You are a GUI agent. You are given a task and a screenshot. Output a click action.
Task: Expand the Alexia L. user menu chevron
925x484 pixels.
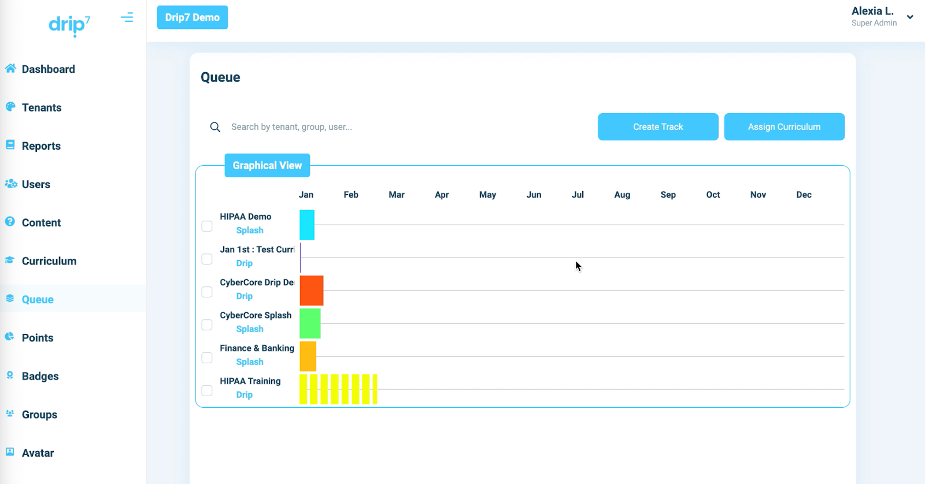(x=910, y=17)
